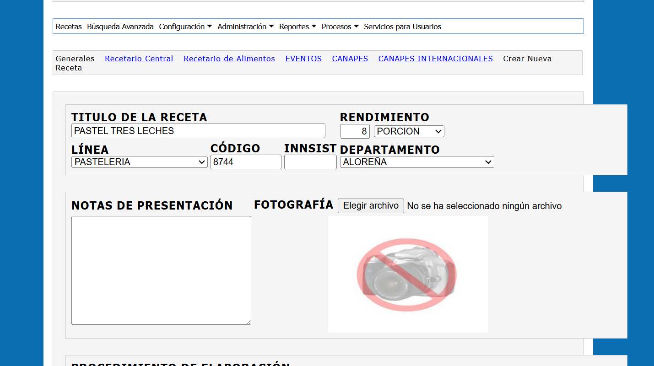
Task: Navigate to the EVENTOS link
Action: pos(303,59)
